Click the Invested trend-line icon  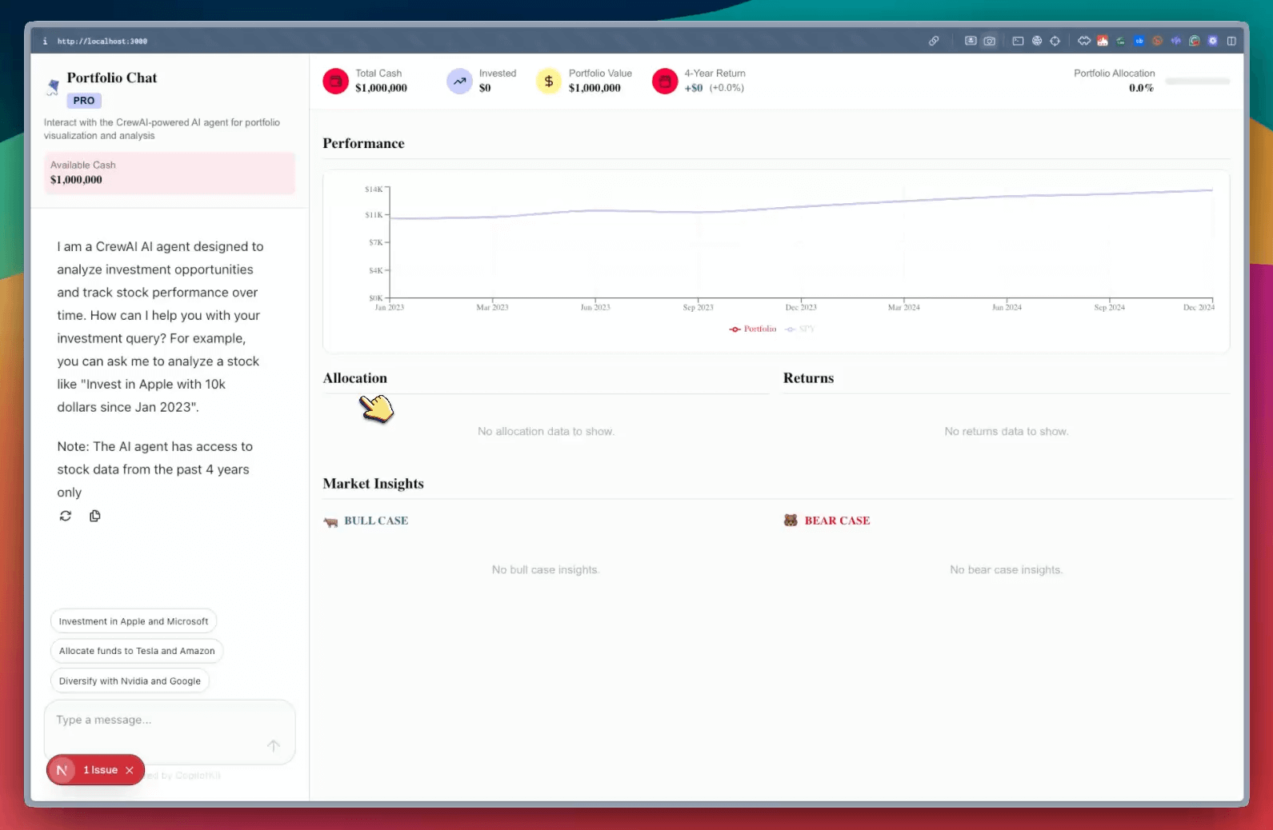[459, 81]
